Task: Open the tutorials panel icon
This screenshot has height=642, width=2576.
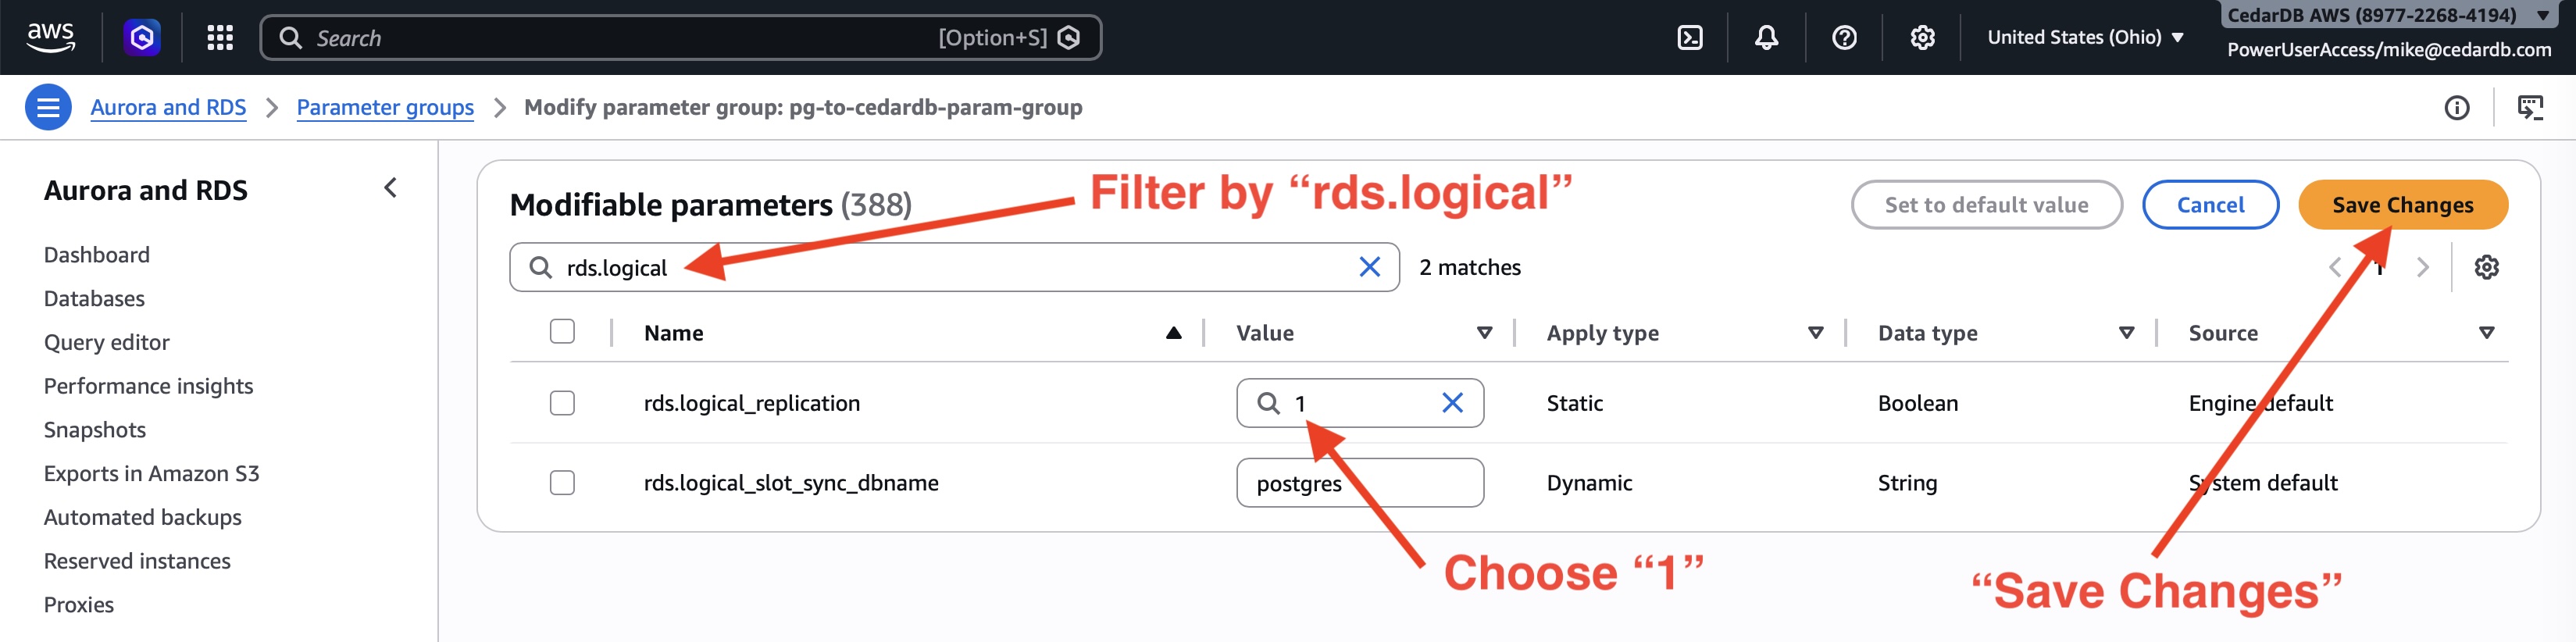Action: pos(2530,107)
